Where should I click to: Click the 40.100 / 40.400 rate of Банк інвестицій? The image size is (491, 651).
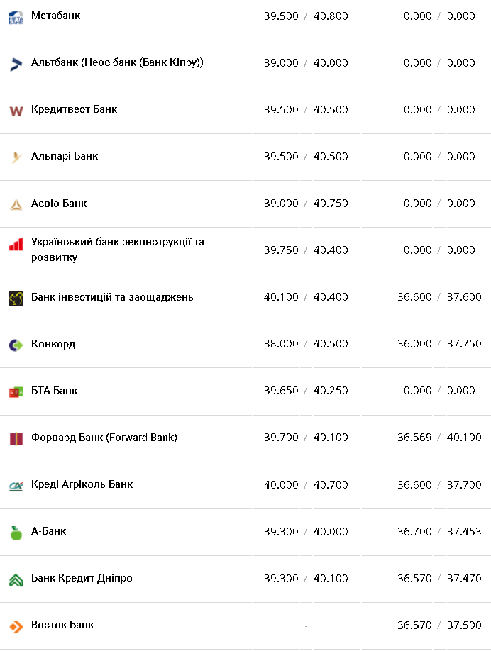(x=306, y=297)
